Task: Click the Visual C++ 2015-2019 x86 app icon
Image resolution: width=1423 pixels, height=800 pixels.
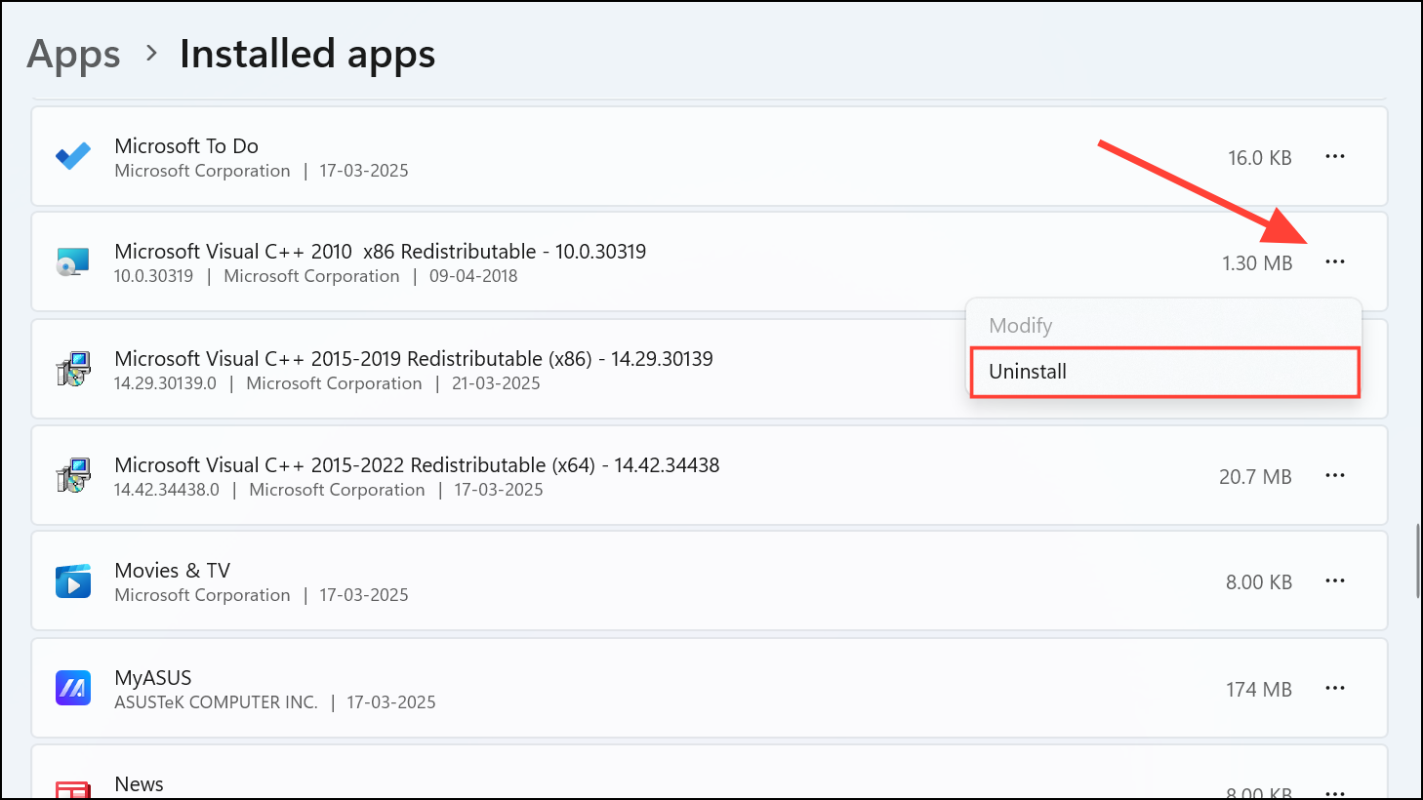Action: point(73,369)
